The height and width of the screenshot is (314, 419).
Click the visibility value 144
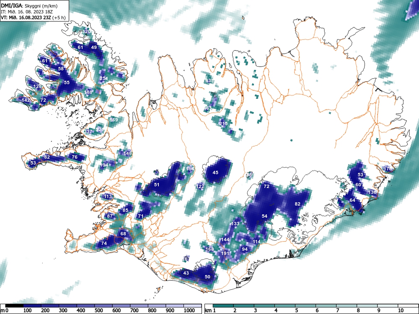tap(225, 239)
